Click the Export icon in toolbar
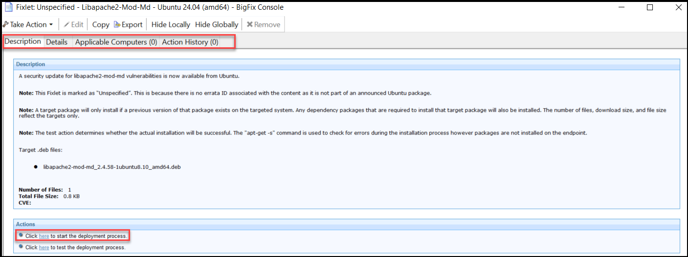Screen dimensions: 688x257 (x=117, y=24)
